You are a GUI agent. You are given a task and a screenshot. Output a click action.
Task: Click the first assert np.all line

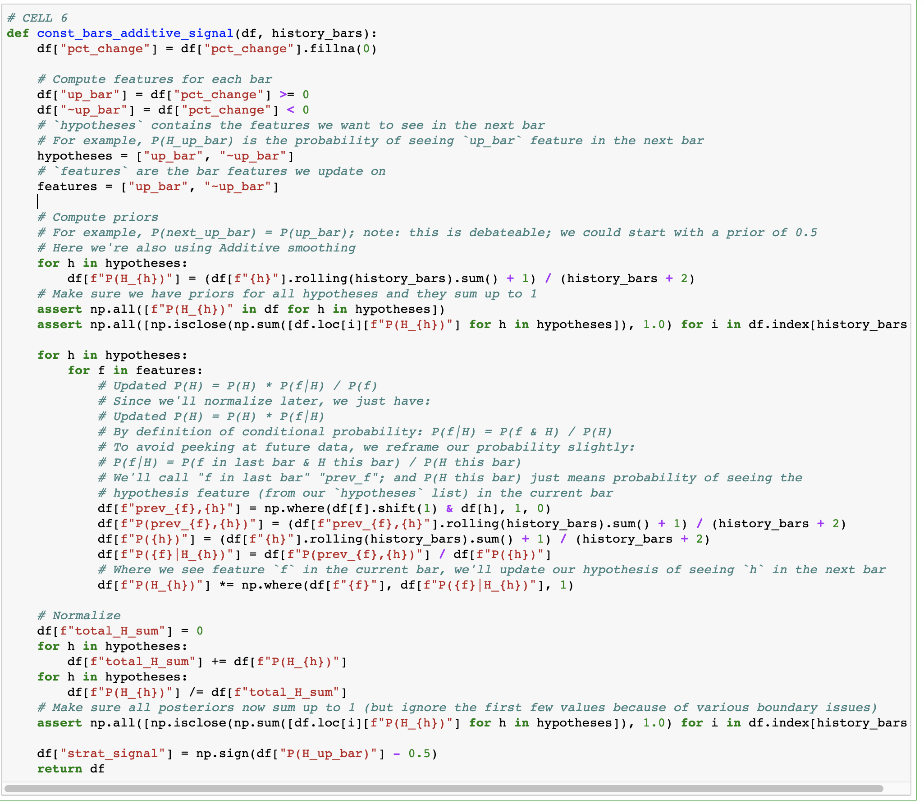[241, 309]
